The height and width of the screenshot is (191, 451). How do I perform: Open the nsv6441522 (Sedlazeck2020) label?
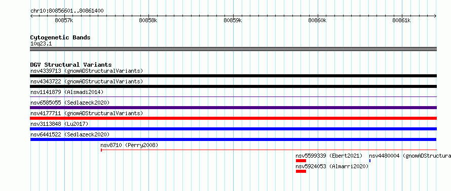pyautogui.click(x=70, y=134)
